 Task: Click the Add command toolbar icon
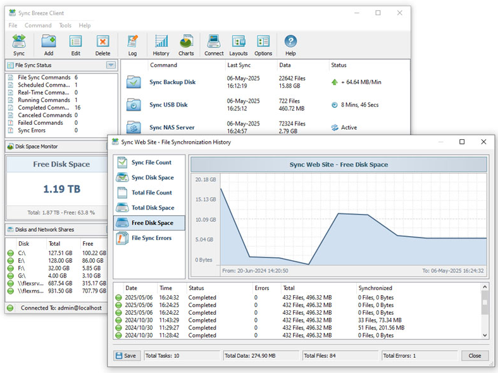49,43
